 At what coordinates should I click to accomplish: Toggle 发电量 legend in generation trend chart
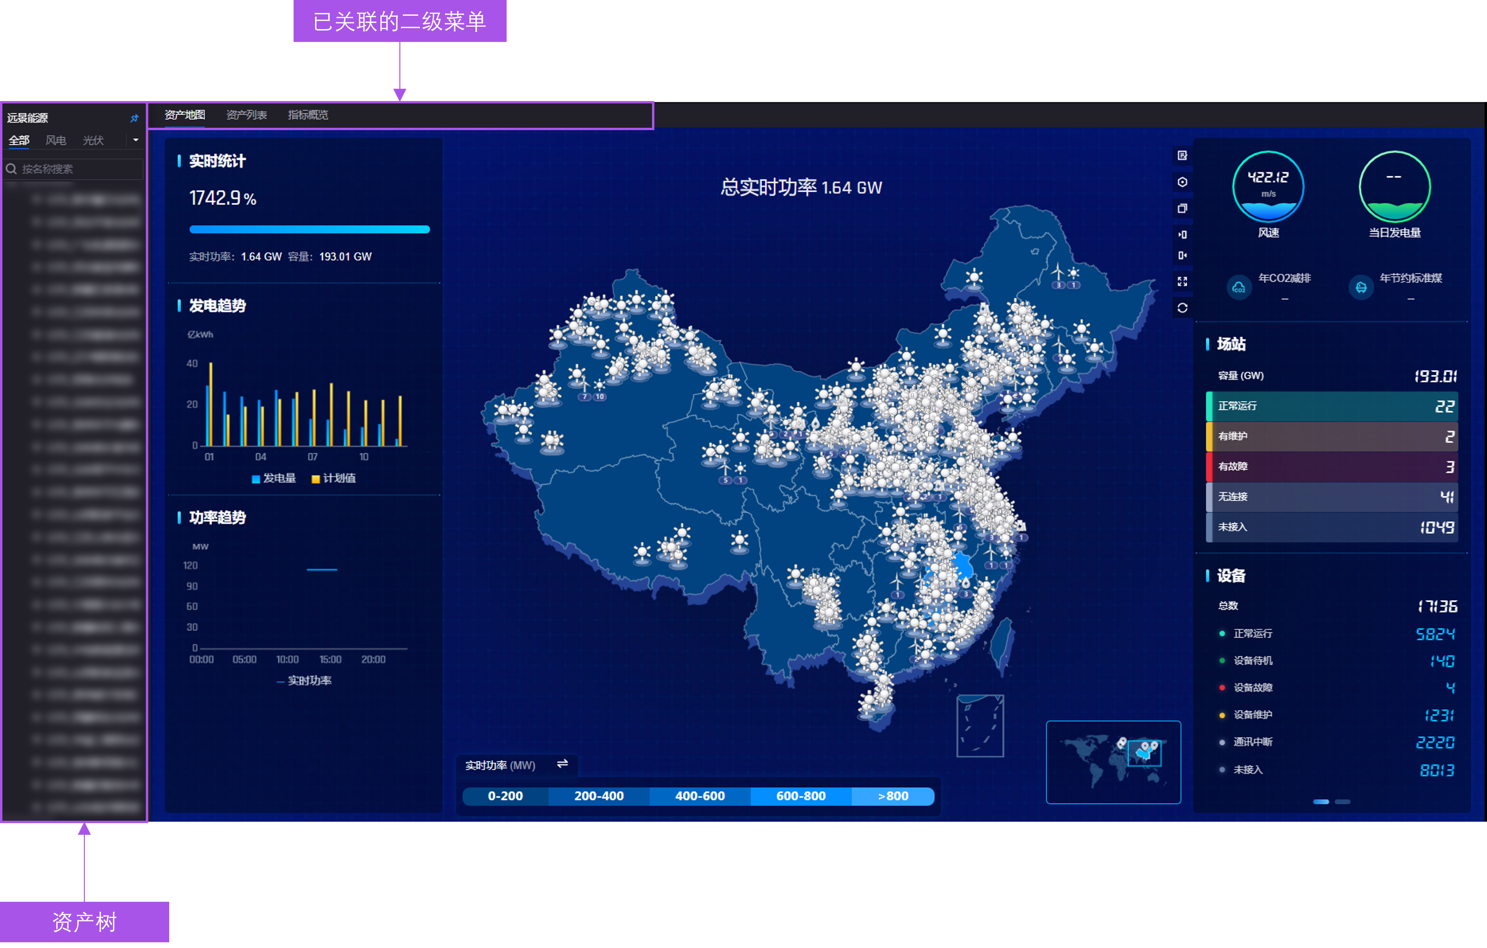pyautogui.click(x=274, y=479)
